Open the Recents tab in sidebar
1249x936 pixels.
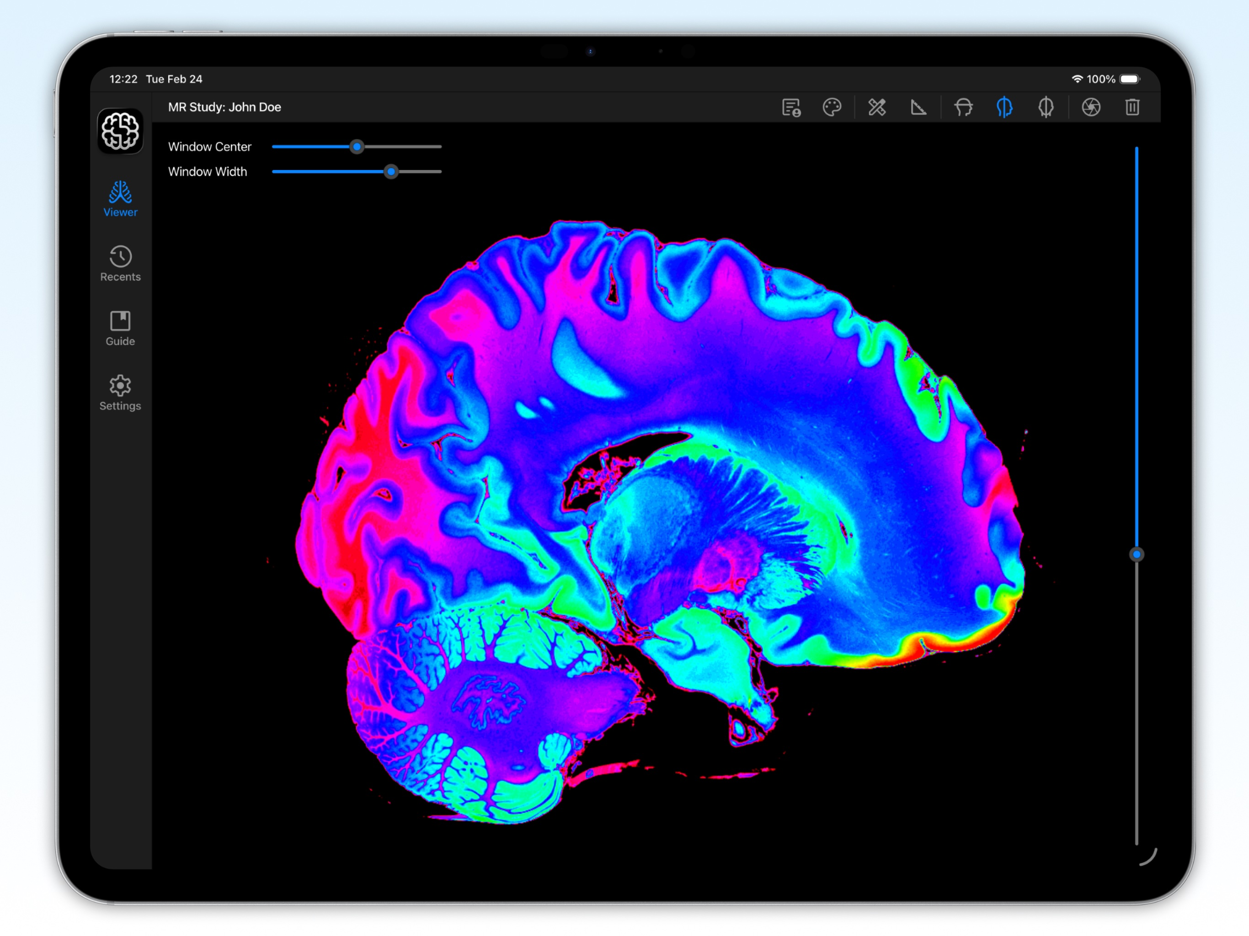tap(120, 264)
